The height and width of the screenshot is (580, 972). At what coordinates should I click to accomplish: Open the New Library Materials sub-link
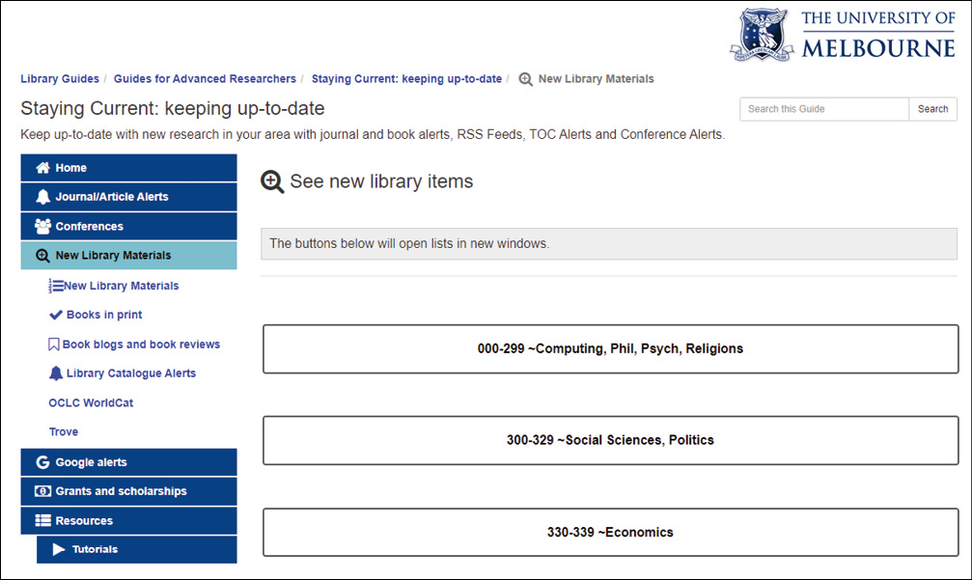121,286
